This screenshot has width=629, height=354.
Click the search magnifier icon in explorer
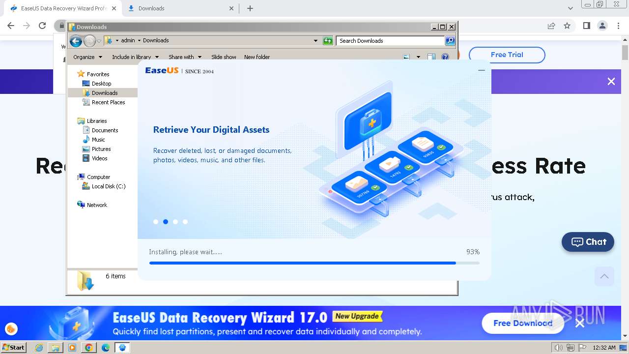click(450, 41)
